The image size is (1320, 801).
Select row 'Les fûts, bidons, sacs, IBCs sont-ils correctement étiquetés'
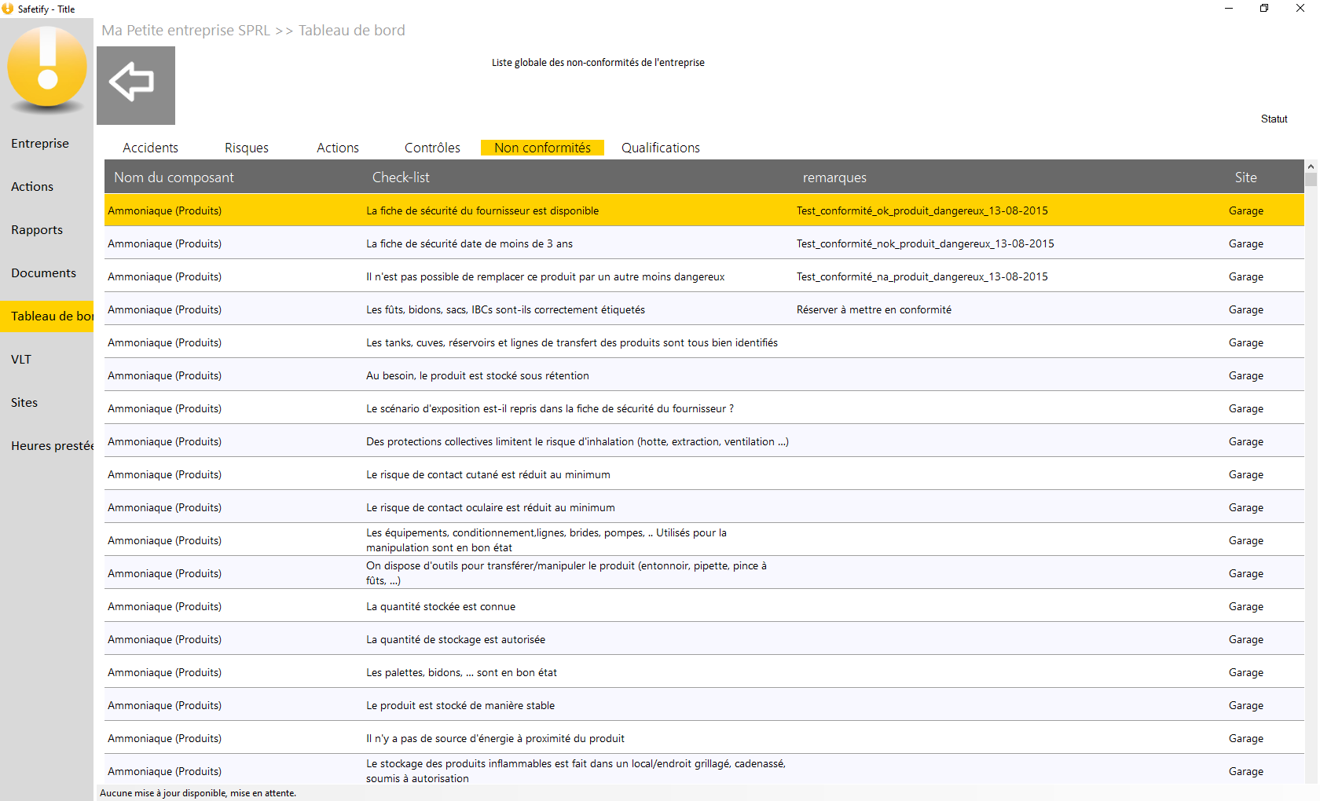[x=704, y=309]
